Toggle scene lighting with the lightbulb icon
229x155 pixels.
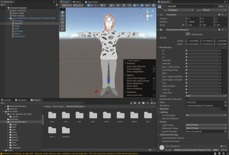pos(124,5)
